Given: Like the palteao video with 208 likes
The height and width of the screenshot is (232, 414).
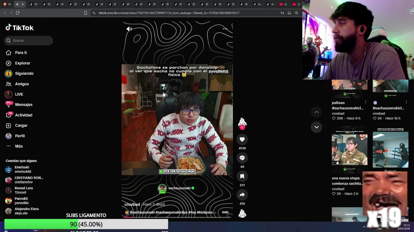Looking at the screenshot, I should point(334,118).
